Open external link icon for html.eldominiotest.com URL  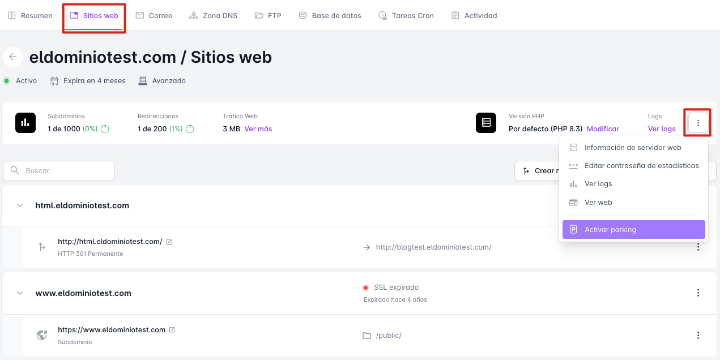click(x=169, y=242)
